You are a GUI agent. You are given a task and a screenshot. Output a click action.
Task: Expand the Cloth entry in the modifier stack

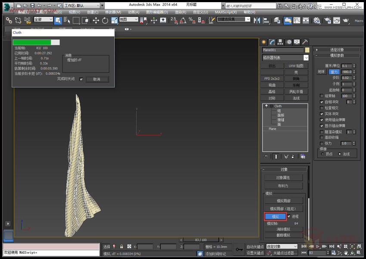pos(270,106)
